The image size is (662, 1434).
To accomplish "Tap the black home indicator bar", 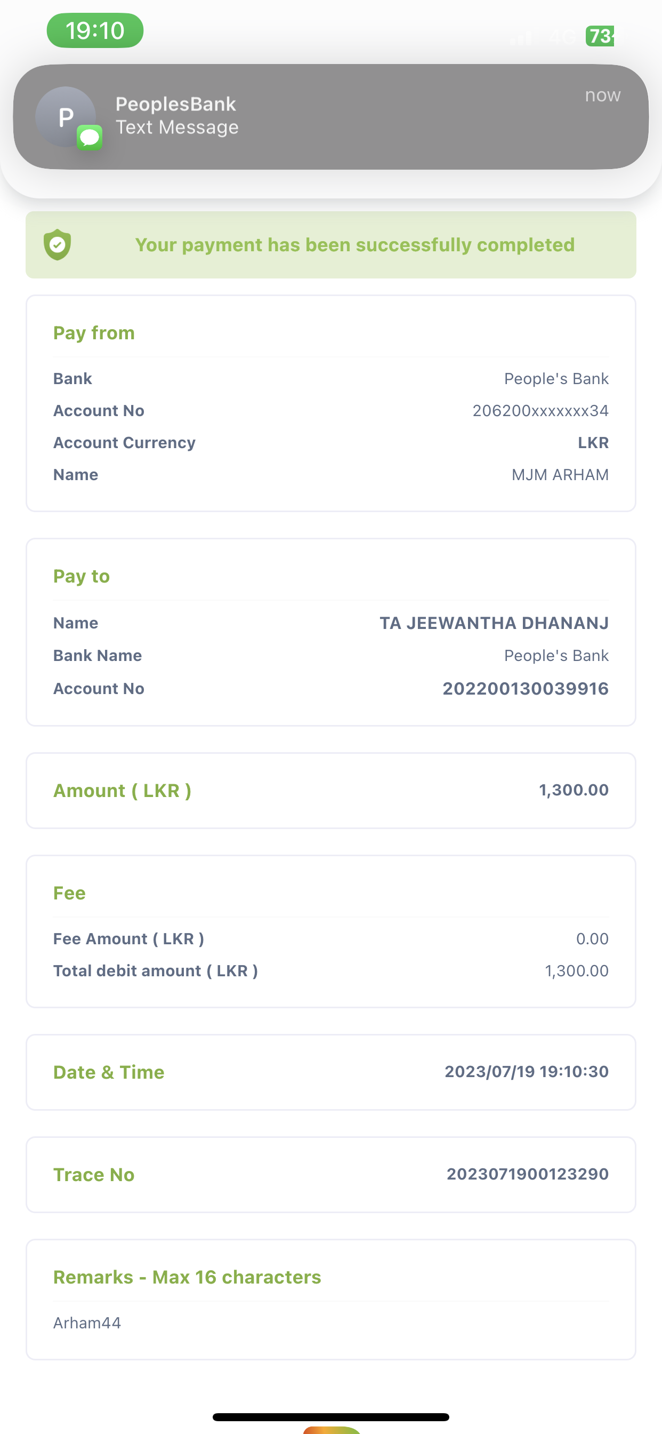I will (331, 1417).
